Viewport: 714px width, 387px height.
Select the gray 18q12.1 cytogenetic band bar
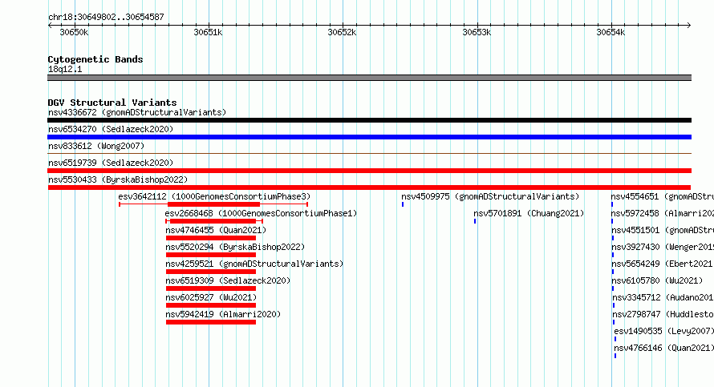(x=369, y=78)
